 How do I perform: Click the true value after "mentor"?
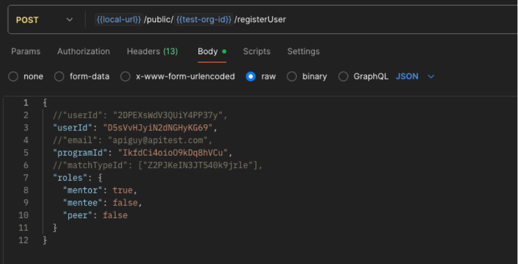tap(122, 190)
